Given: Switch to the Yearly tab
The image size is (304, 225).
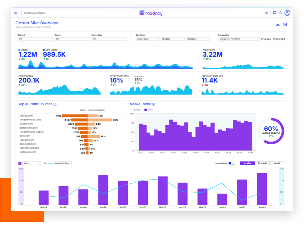Looking at the screenshot, I should (x=277, y=163).
